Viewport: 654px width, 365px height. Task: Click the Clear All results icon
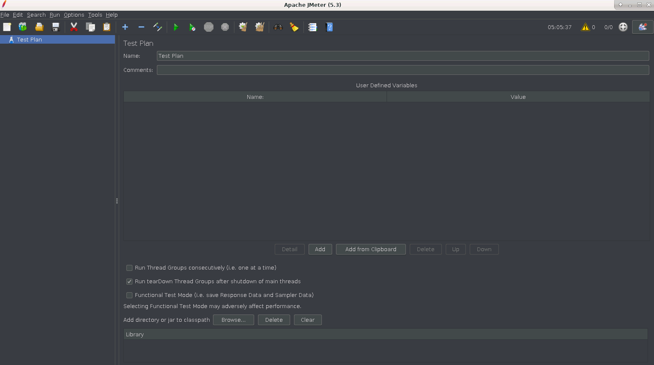[x=260, y=27]
